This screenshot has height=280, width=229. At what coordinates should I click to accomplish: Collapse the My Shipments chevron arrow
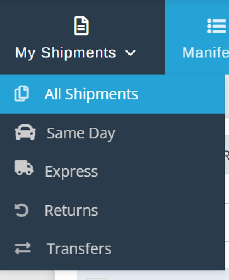(130, 53)
